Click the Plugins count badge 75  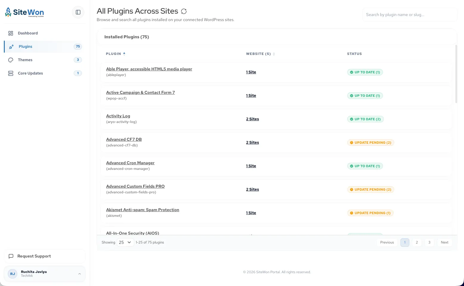click(x=78, y=47)
